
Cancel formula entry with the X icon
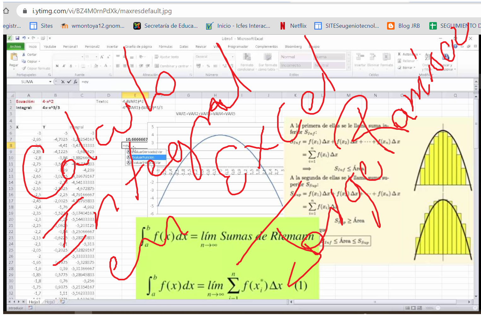click(63, 82)
